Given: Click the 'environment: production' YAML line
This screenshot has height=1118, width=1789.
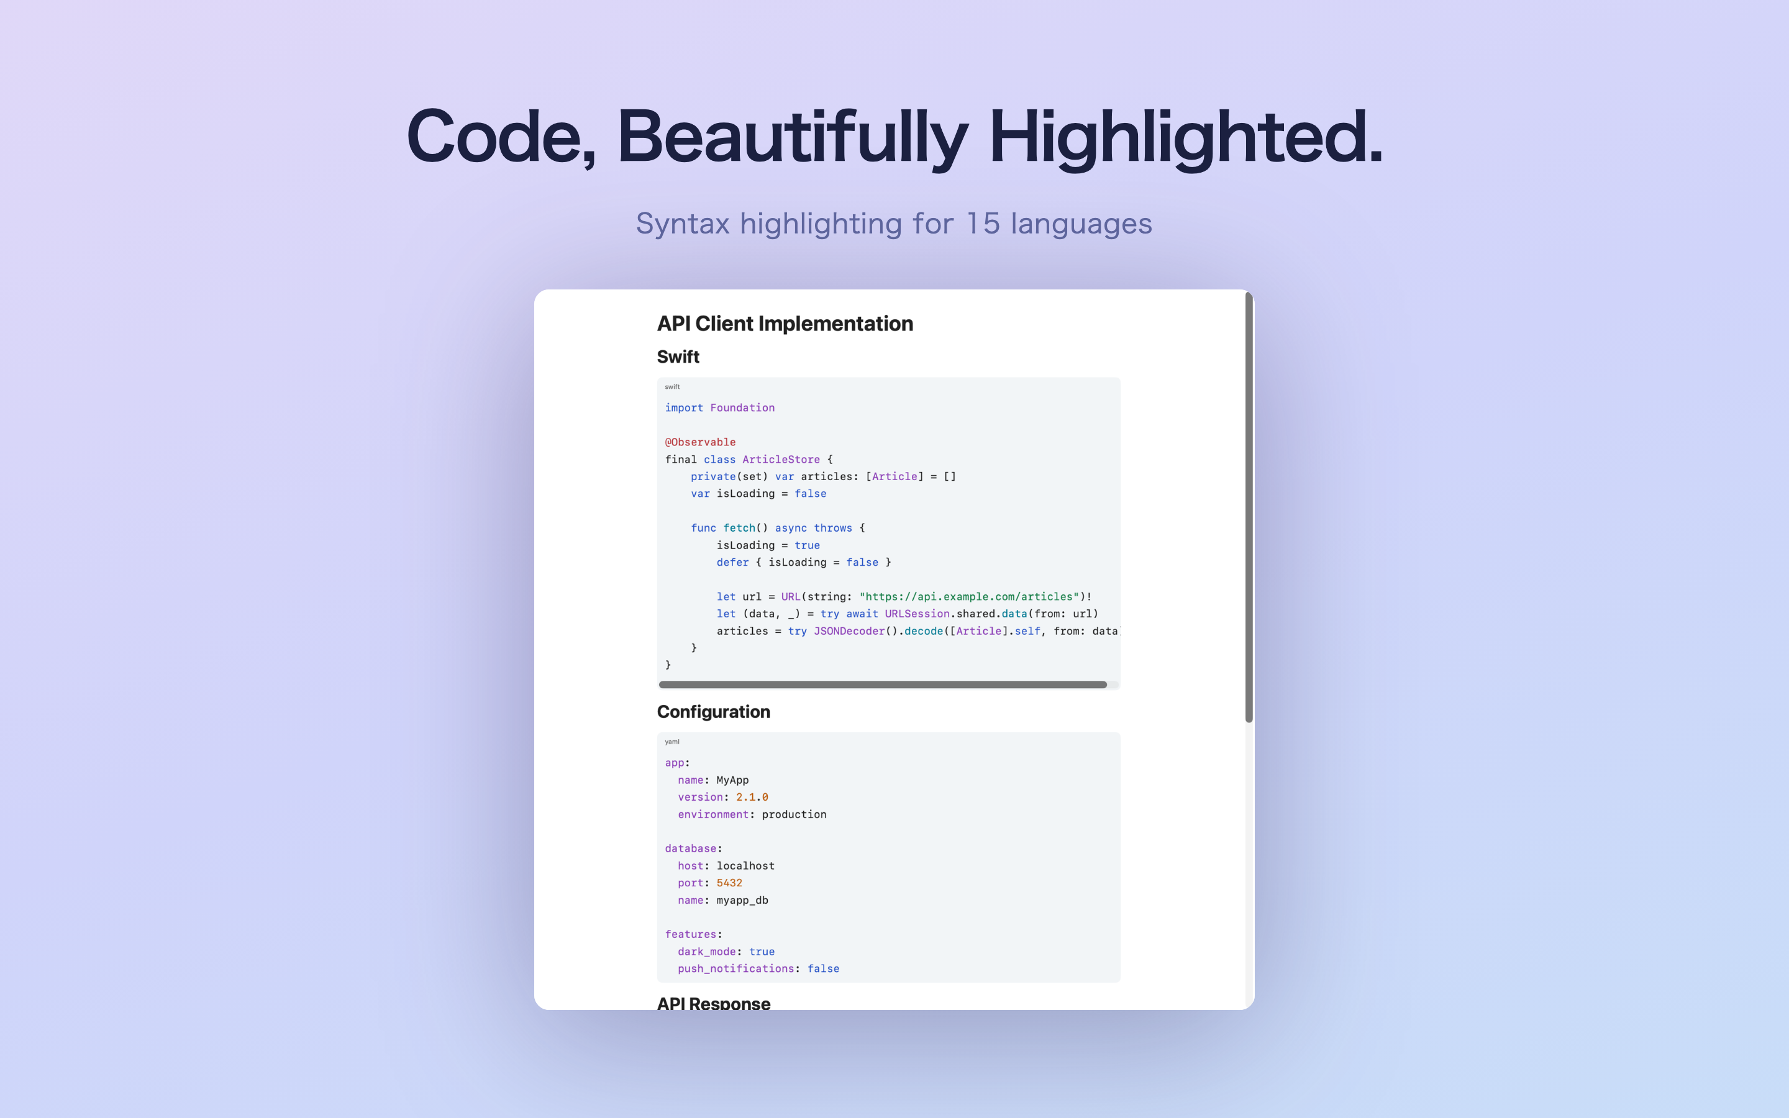Looking at the screenshot, I should [x=752, y=814].
